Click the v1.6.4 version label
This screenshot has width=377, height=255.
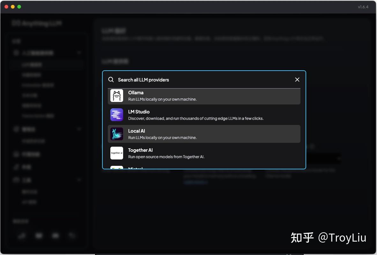pos(363,7)
